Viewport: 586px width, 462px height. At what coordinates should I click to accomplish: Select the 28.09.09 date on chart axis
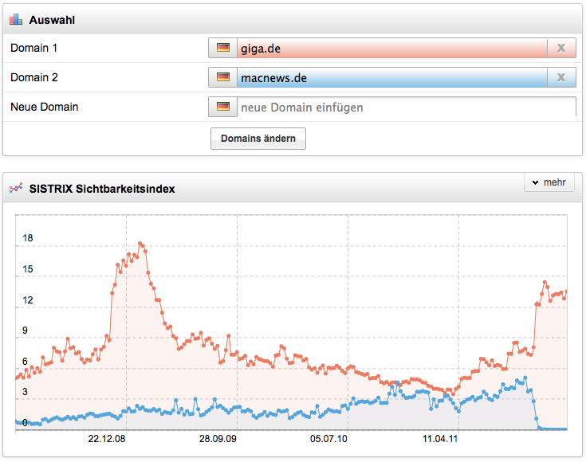click(x=218, y=439)
